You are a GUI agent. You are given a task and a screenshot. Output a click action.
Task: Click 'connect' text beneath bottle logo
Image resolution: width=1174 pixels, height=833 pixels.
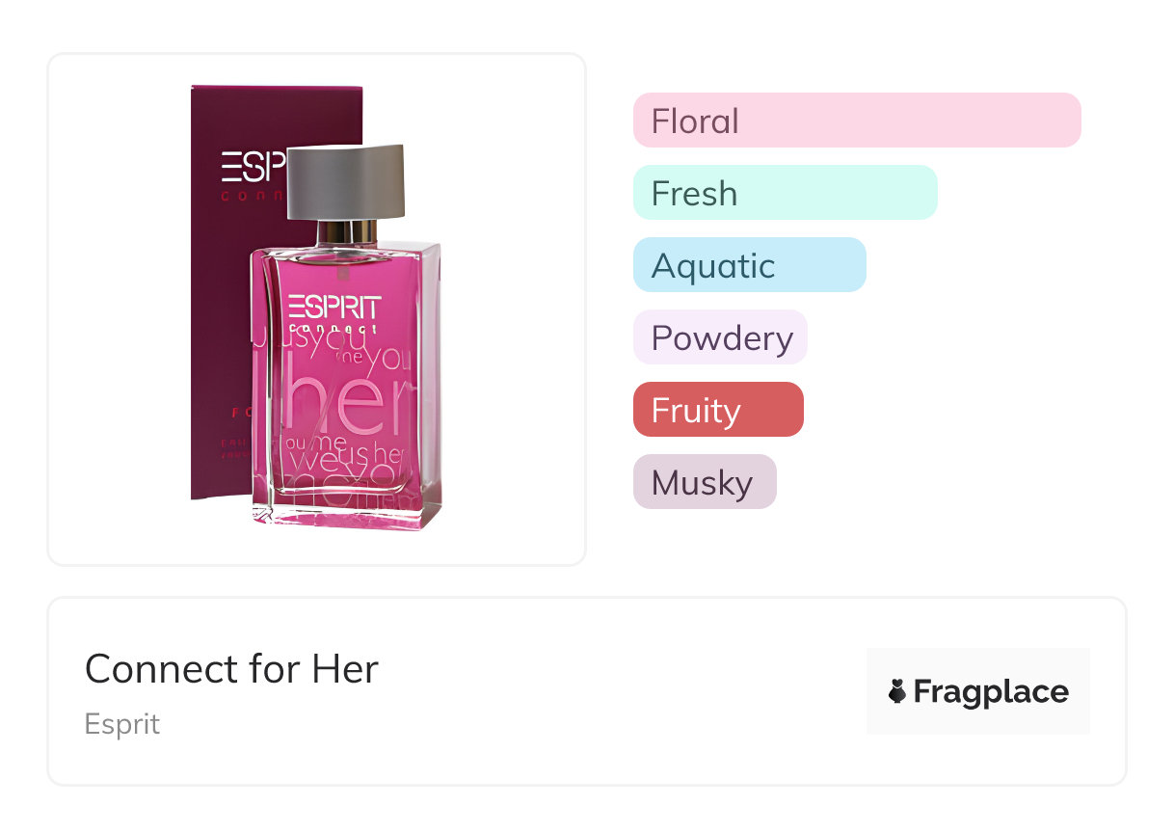334,332
